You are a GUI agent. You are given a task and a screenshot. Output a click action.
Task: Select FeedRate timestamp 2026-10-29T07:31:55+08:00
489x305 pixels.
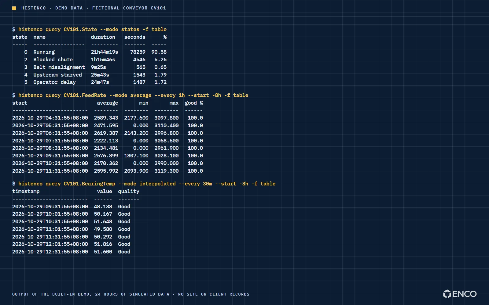(50, 141)
